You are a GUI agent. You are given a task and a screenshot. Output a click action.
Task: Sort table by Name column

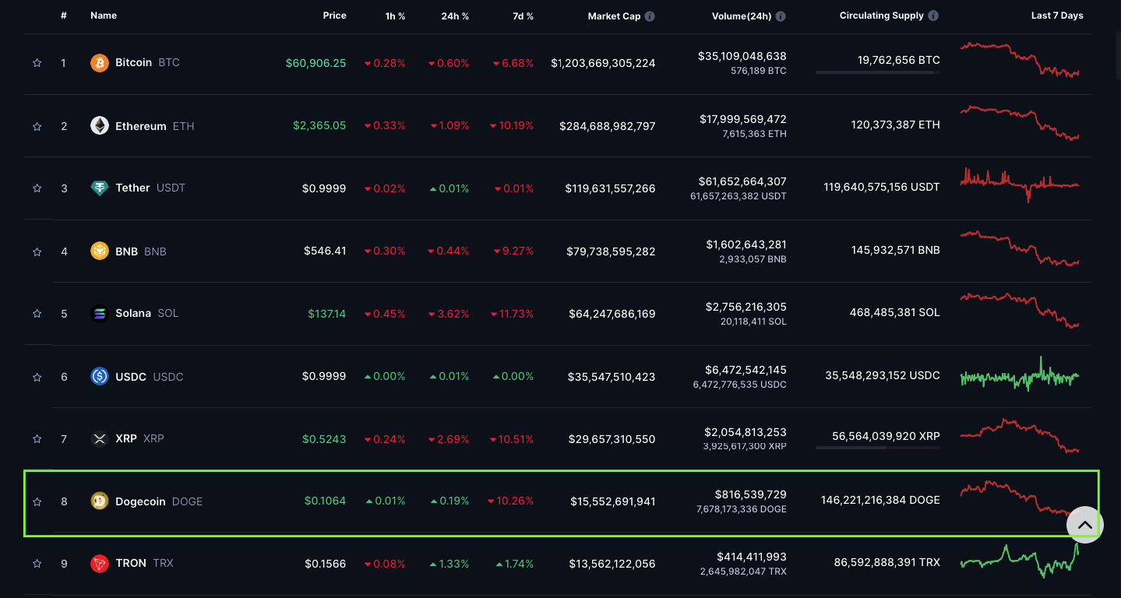[x=104, y=16]
